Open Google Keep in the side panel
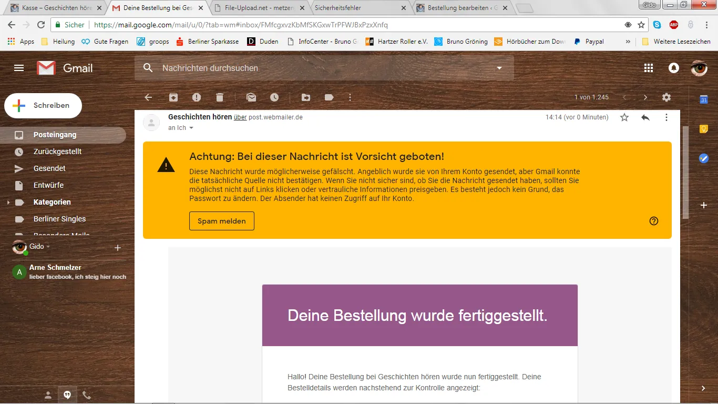The height and width of the screenshot is (404, 718). (x=704, y=129)
